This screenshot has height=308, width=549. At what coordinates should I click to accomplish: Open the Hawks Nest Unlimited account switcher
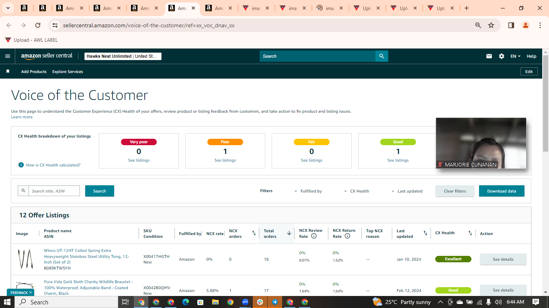[123, 56]
